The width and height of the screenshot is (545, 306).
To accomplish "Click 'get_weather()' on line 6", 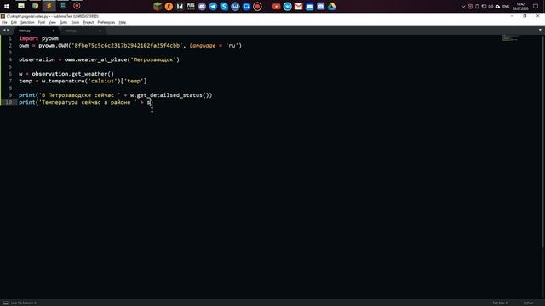I will pyautogui.click(x=93, y=74).
